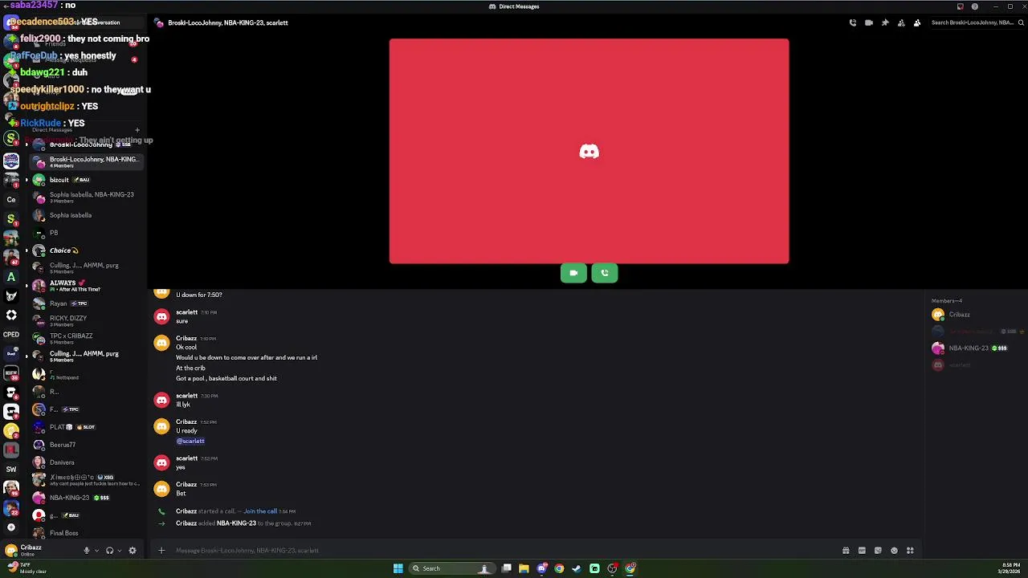Open the Danivera direct message

tap(87, 462)
